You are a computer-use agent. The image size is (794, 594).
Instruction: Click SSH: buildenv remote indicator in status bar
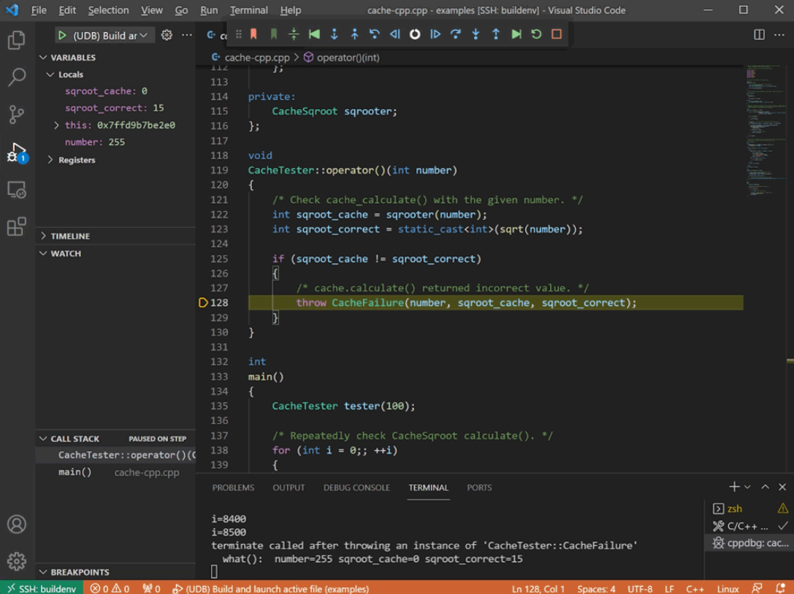42,588
